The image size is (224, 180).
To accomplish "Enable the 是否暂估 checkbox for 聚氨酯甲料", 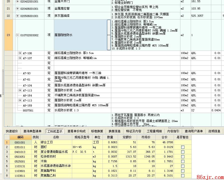I will (183, 171).
